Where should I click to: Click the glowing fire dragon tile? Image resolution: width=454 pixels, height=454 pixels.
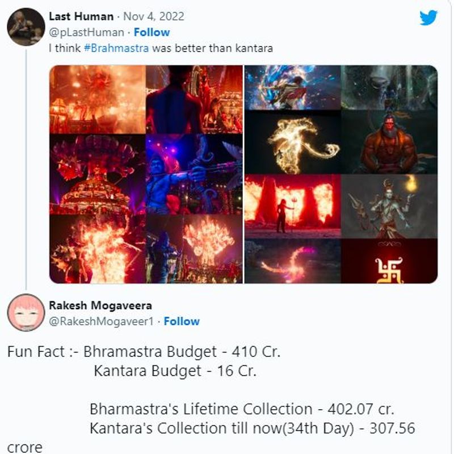pyautogui.click(x=293, y=142)
